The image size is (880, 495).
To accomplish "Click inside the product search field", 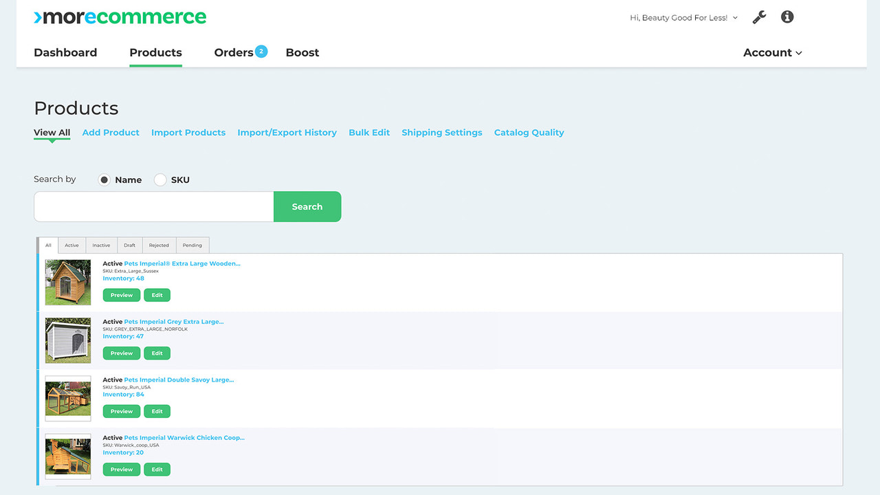I will point(153,206).
